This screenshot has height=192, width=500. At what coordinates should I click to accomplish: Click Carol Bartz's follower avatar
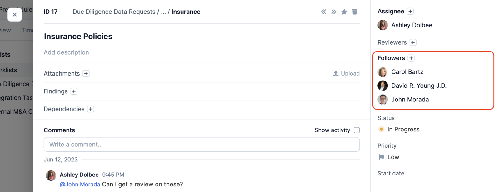click(x=382, y=72)
